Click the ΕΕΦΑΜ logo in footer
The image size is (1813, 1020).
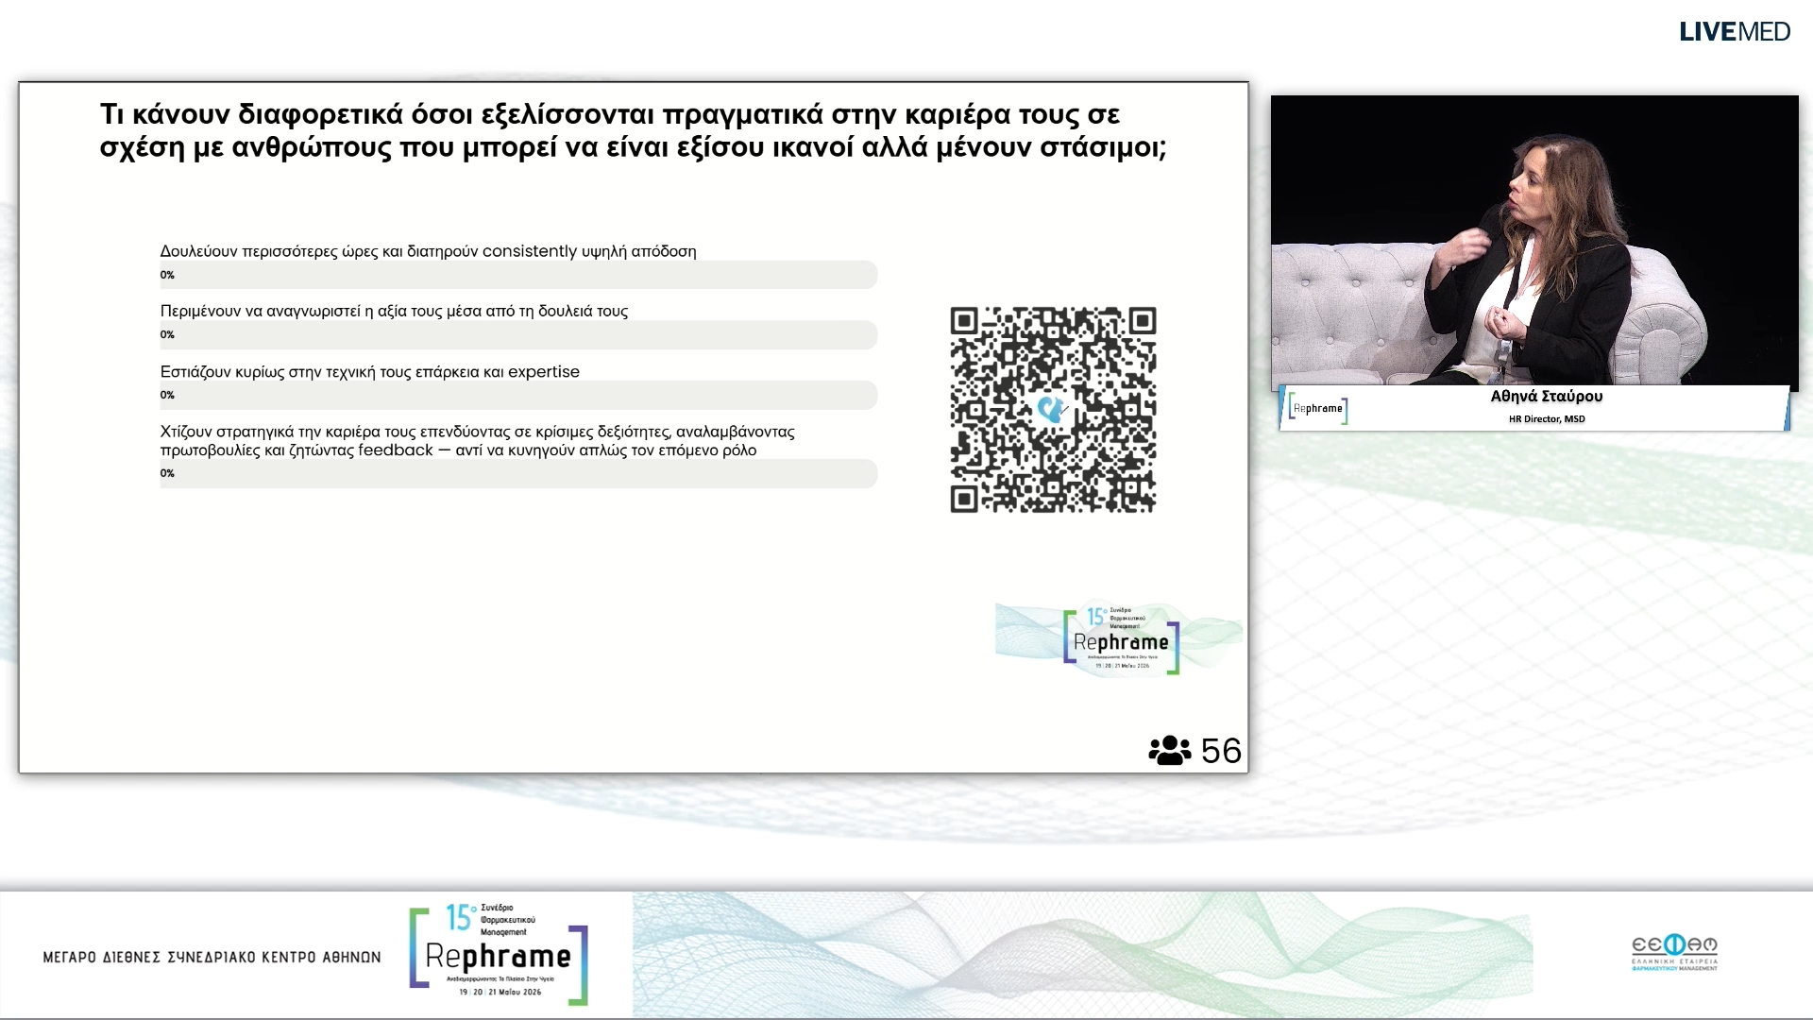click(1674, 952)
